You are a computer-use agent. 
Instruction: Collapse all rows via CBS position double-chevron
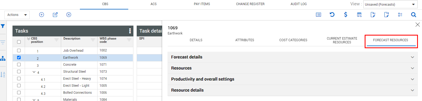pyautogui.click(x=29, y=39)
